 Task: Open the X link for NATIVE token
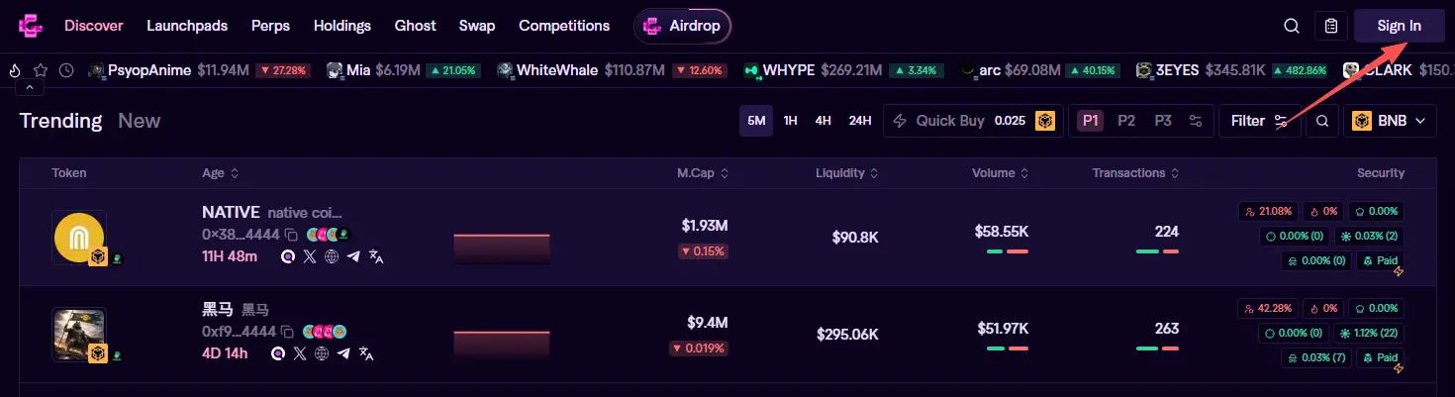[310, 256]
